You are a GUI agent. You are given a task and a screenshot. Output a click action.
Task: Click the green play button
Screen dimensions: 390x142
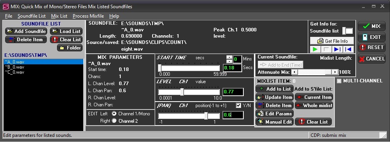coord(315,49)
